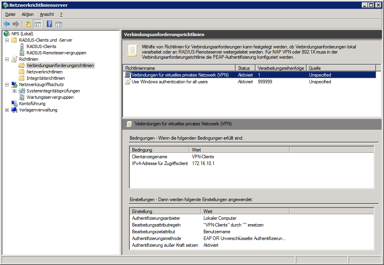Toggle the console tree show/hide toolbar button
Screen dimensions: 384x265
[37, 24]
